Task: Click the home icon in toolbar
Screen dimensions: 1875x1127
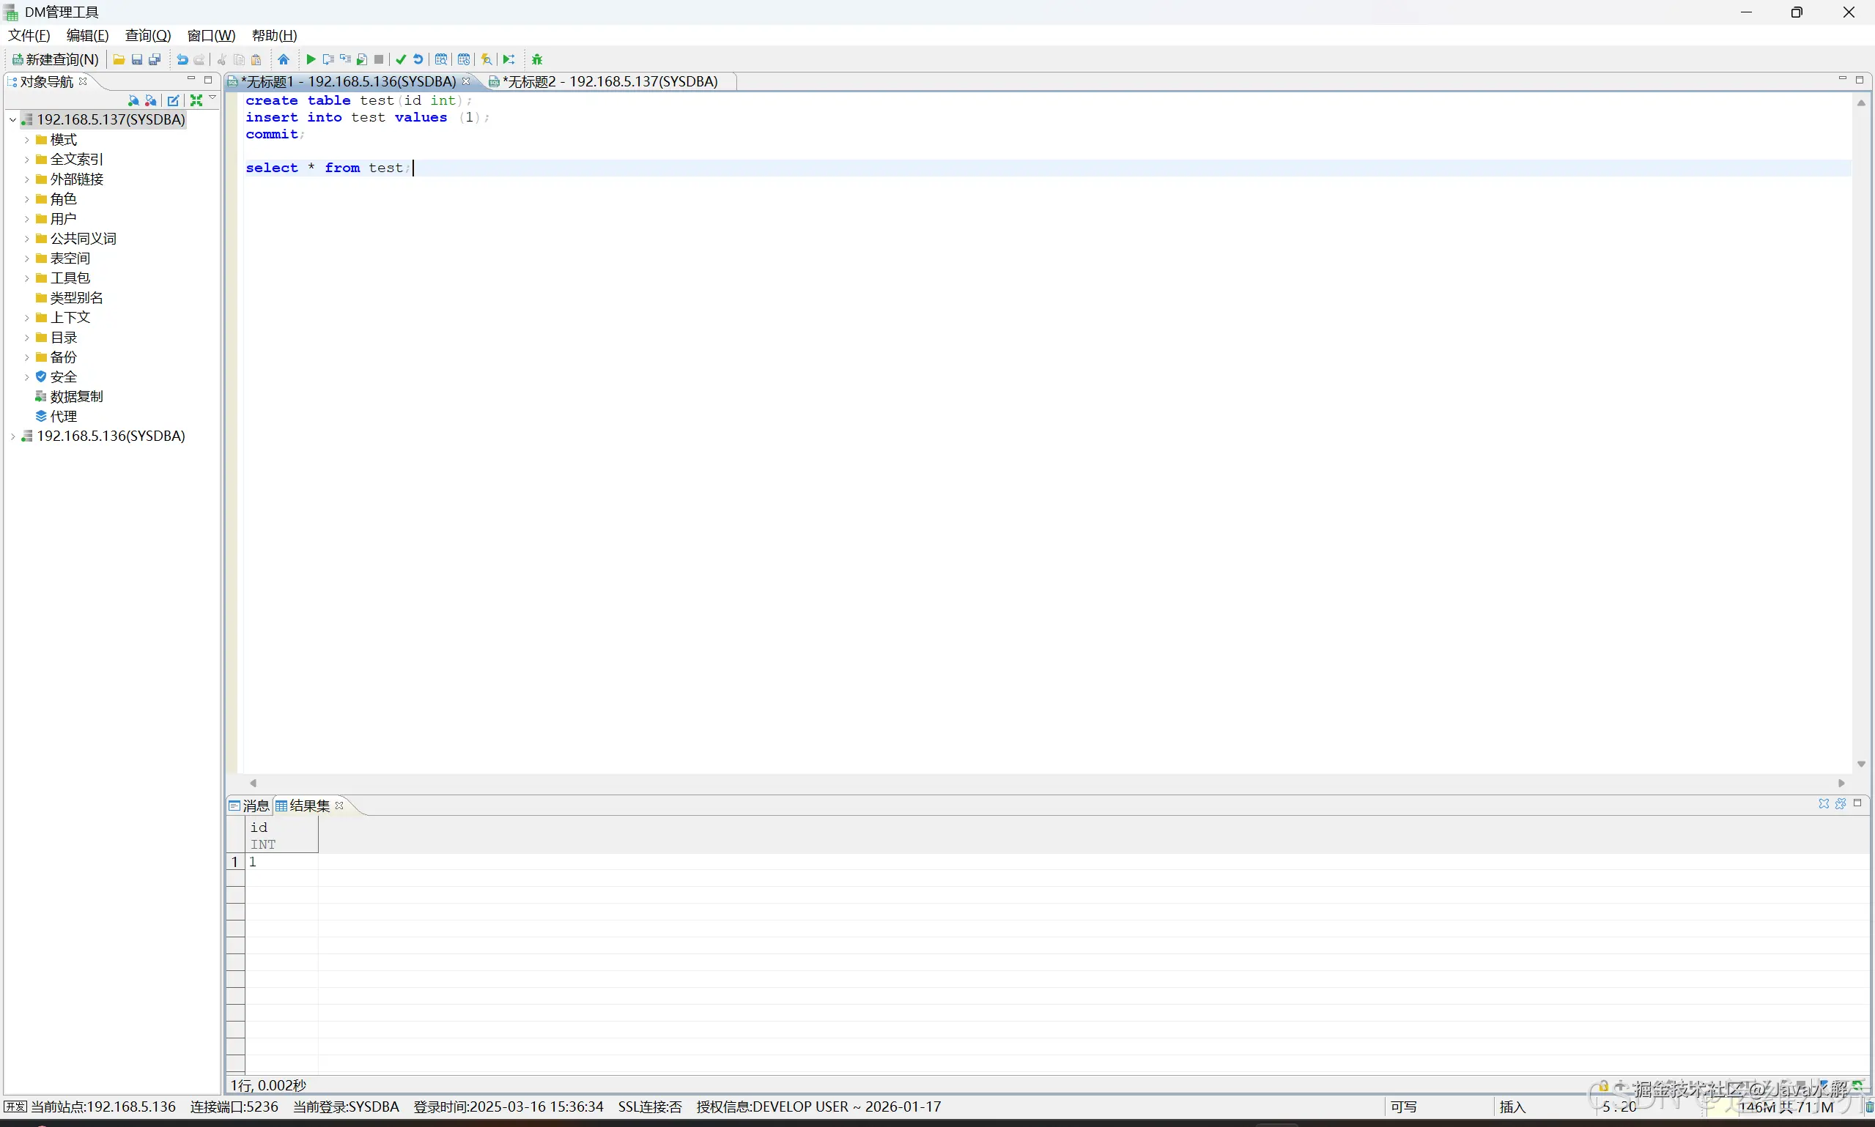Action: pos(284,59)
